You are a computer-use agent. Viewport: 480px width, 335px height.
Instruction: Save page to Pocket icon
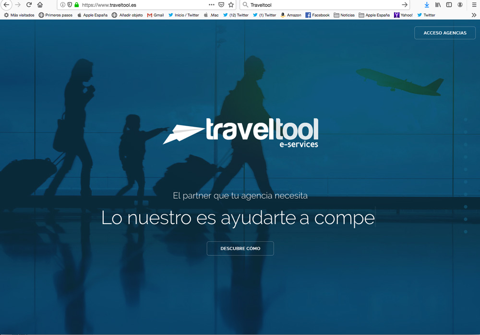pos(221,5)
